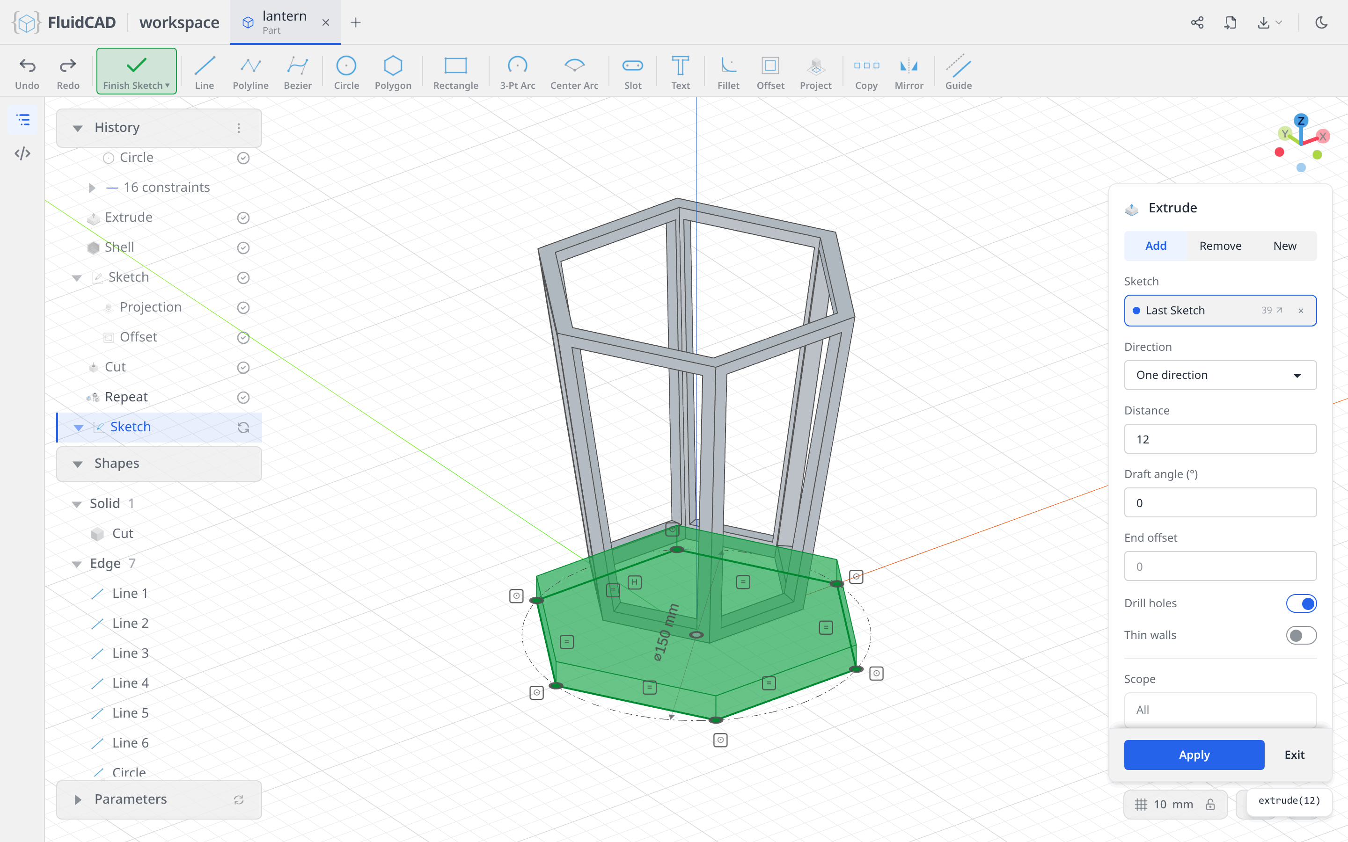Toggle the Drill holes switch
The height and width of the screenshot is (842, 1348).
(1301, 603)
